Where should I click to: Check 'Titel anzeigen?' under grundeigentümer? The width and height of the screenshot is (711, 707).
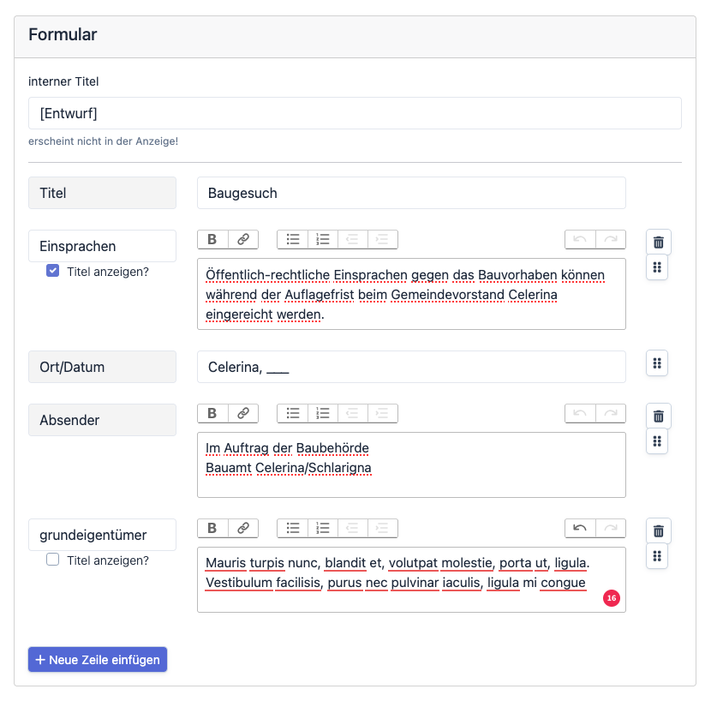tap(53, 560)
